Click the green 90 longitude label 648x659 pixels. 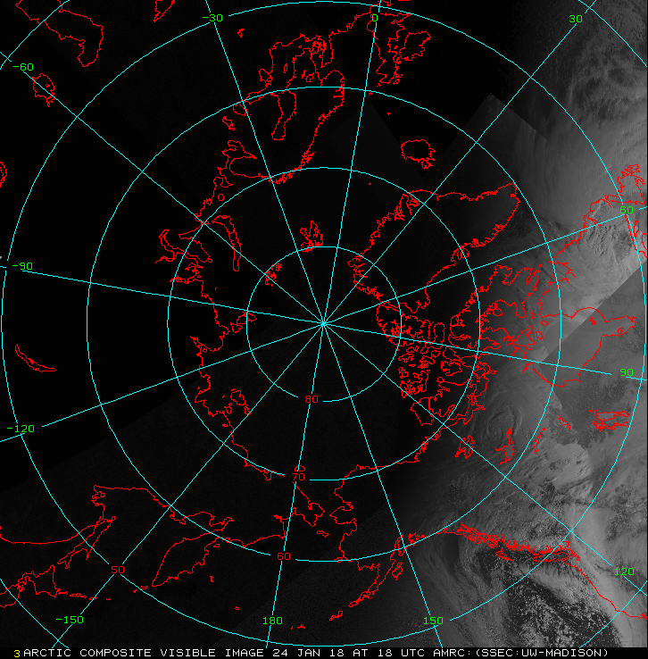[627, 372]
